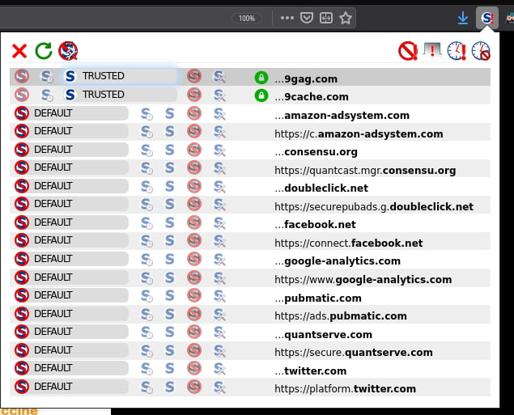The width and height of the screenshot is (514, 415).
Task: Click DEFAULT on https://securepubads.g.doubleclick.net row
Action: pos(70,204)
